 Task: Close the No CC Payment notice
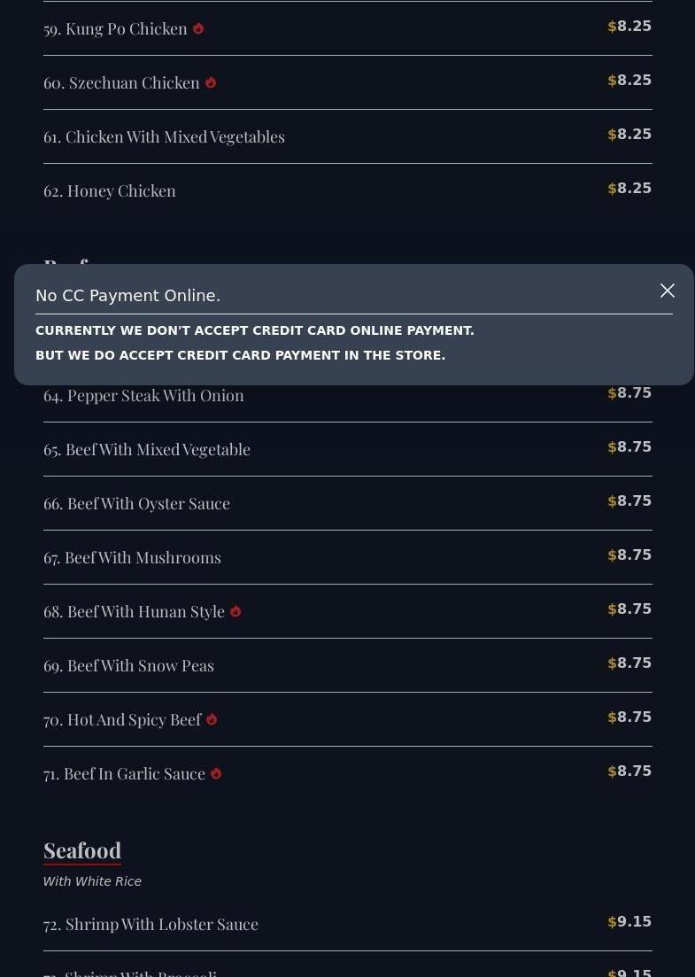point(668,291)
